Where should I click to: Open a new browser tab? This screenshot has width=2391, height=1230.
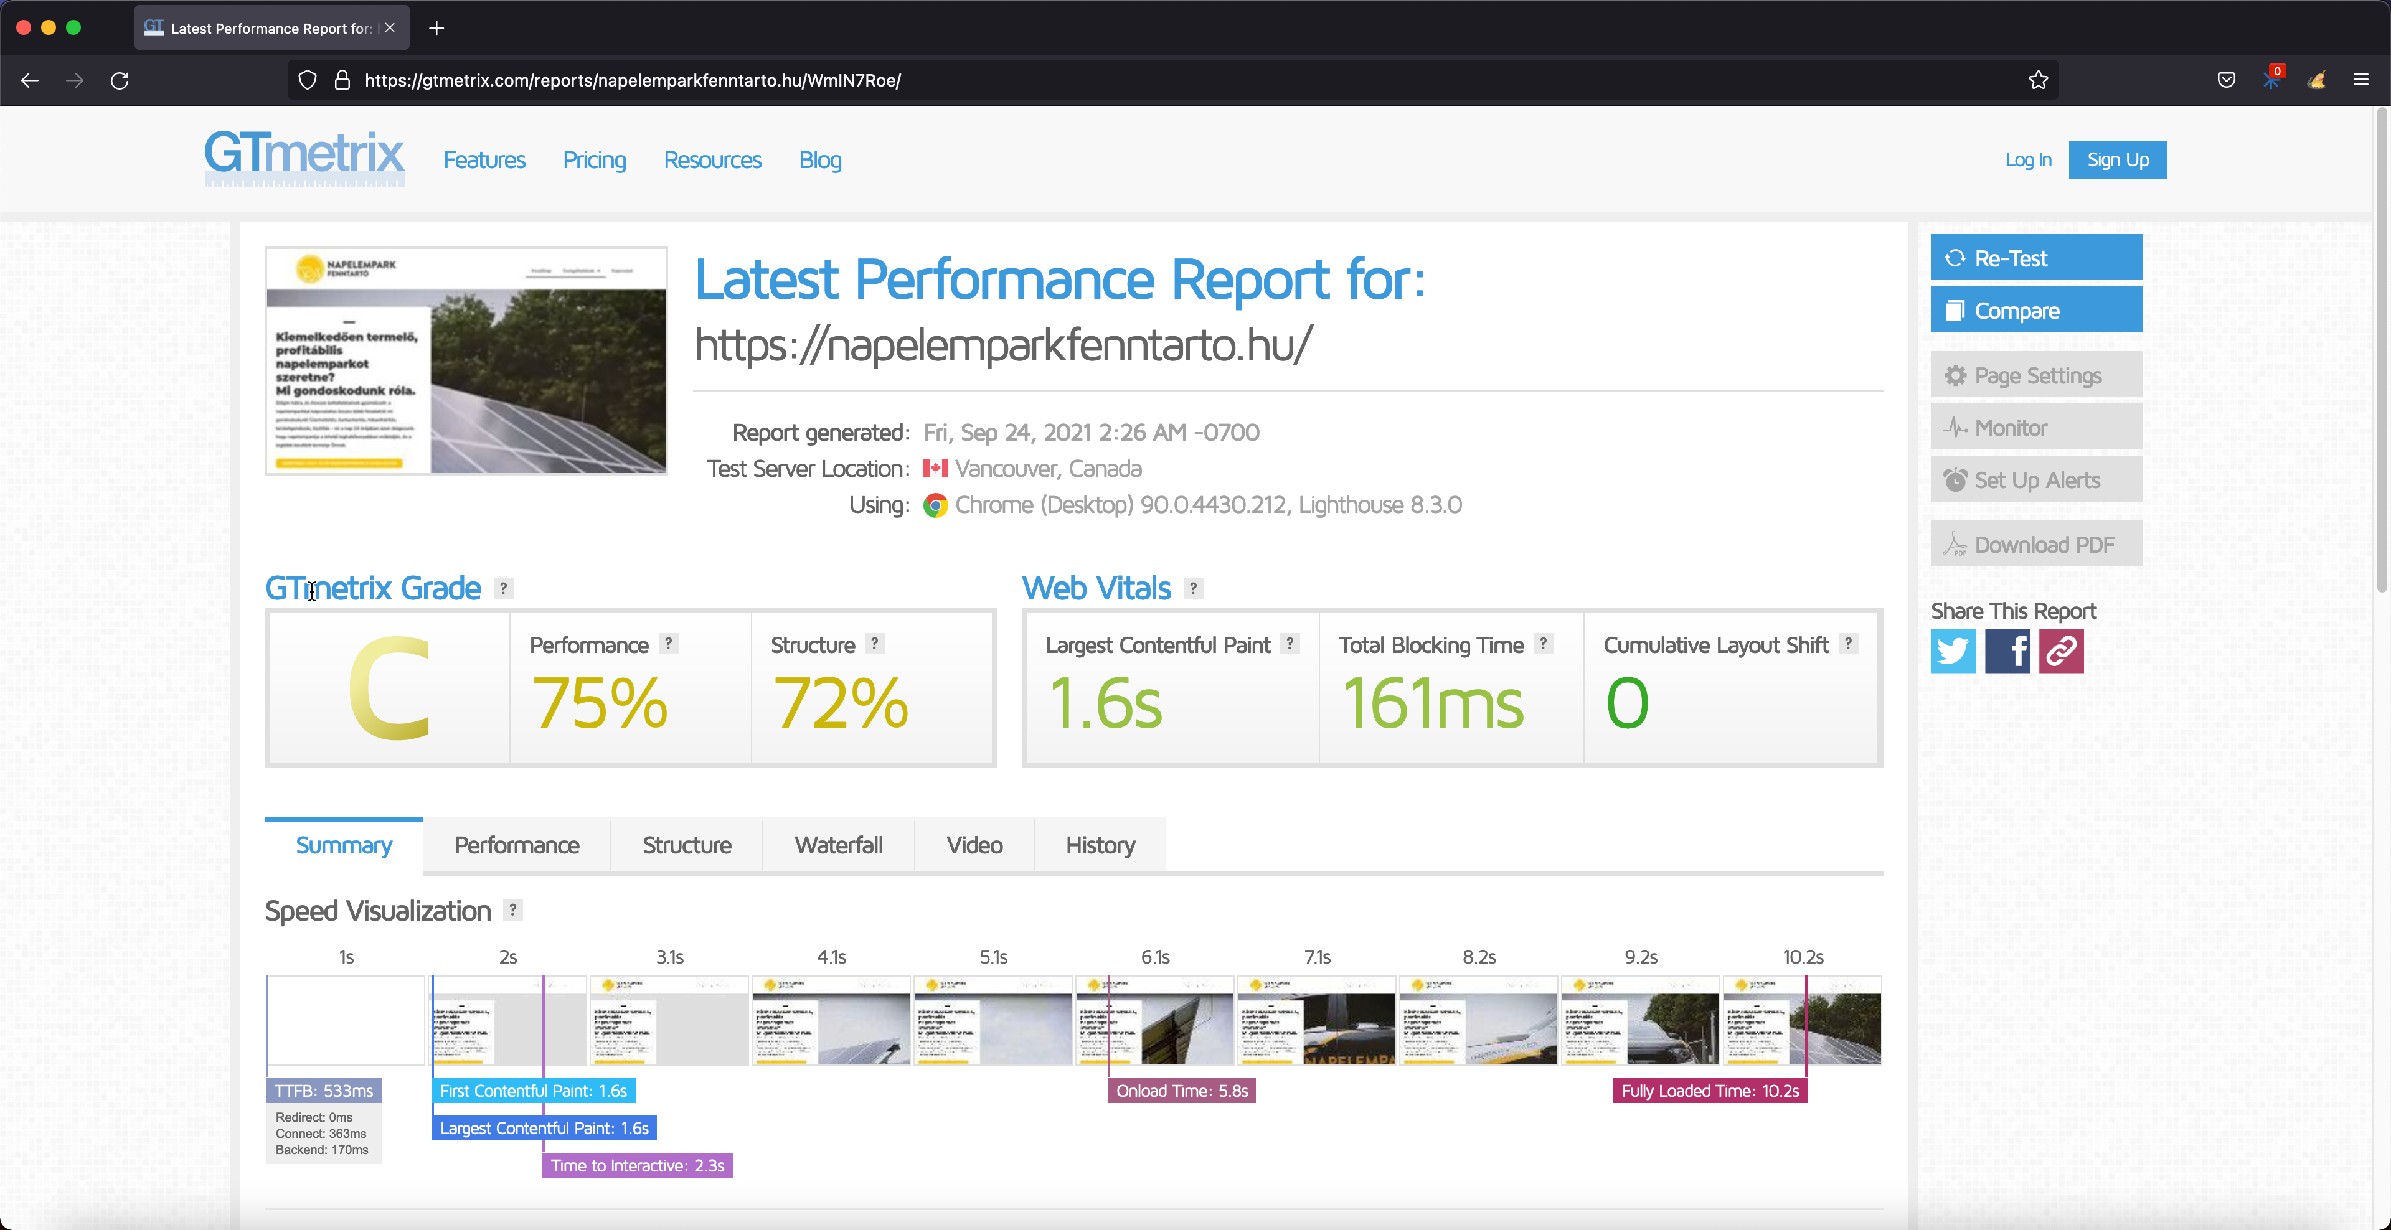436,28
